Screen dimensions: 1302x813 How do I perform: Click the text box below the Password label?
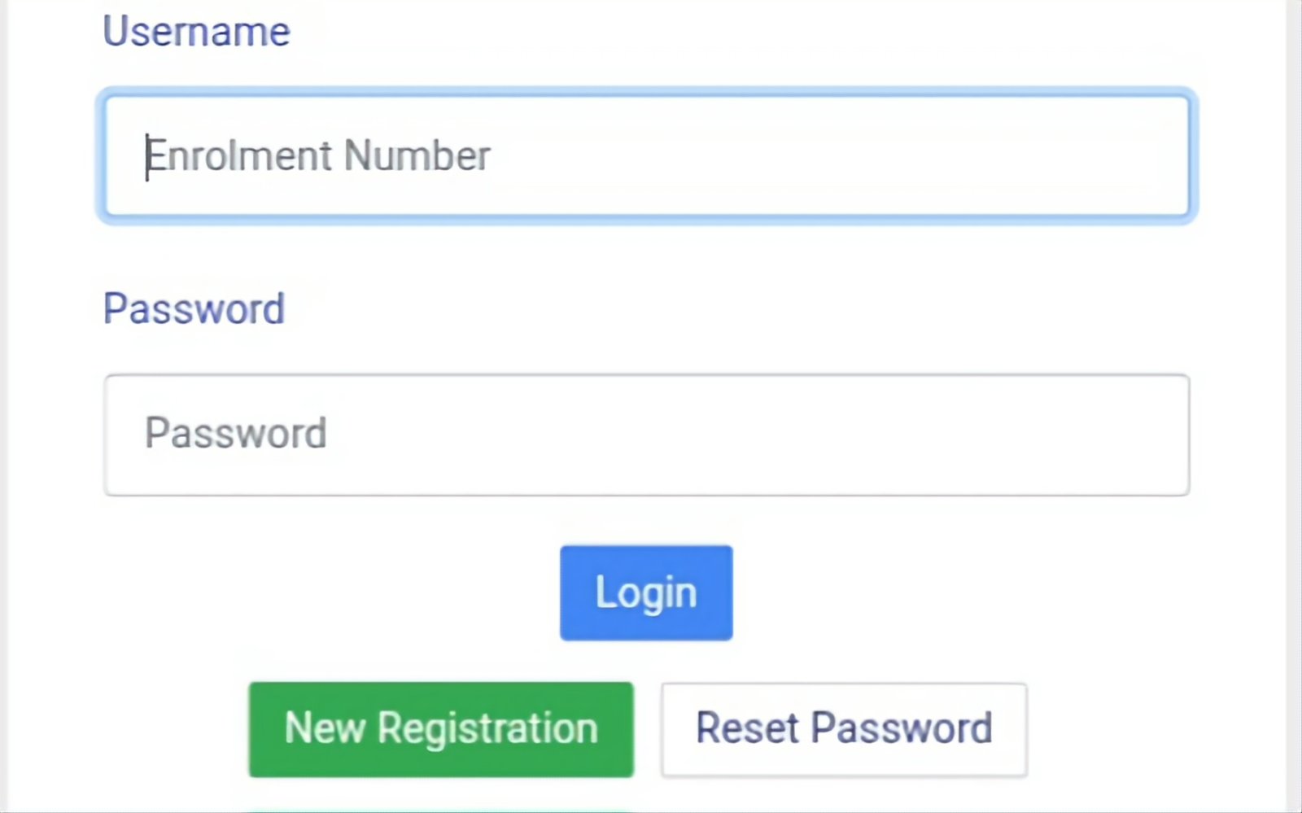pos(646,435)
